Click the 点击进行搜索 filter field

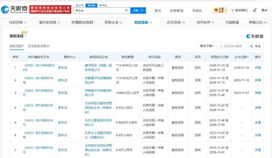click(232, 46)
